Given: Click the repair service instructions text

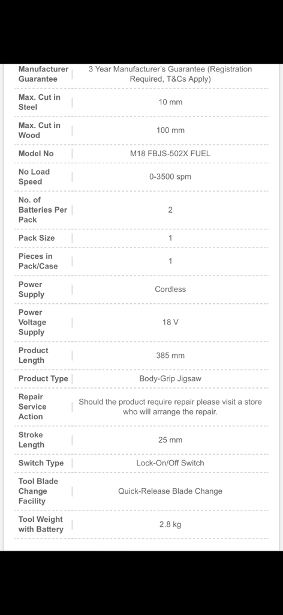Looking at the screenshot, I should (170, 407).
